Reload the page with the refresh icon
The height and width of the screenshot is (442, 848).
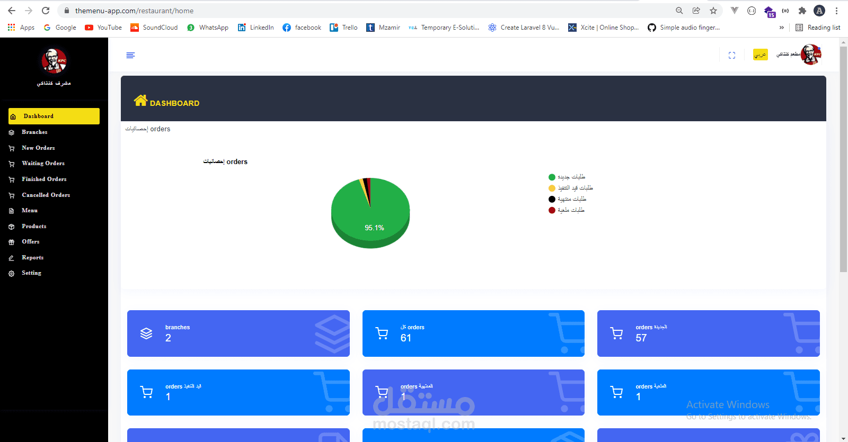(x=46, y=11)
